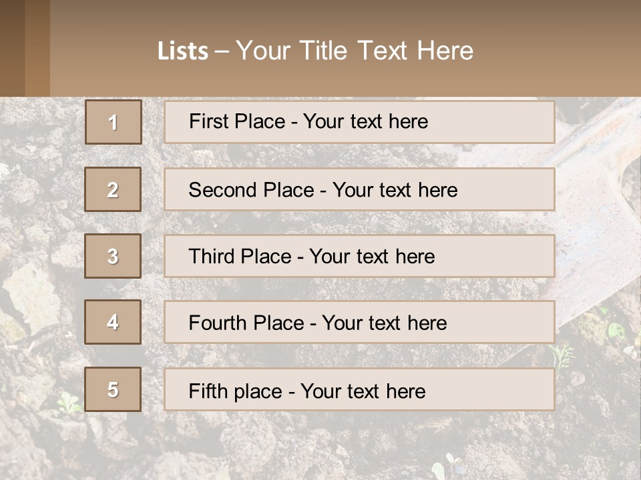Click the dark brown strip in header corner

point(12,48)
